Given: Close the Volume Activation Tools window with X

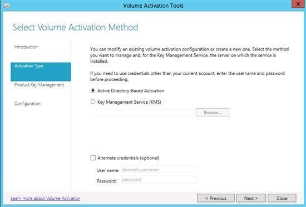Looking at the screenshot, I should 298,4.
